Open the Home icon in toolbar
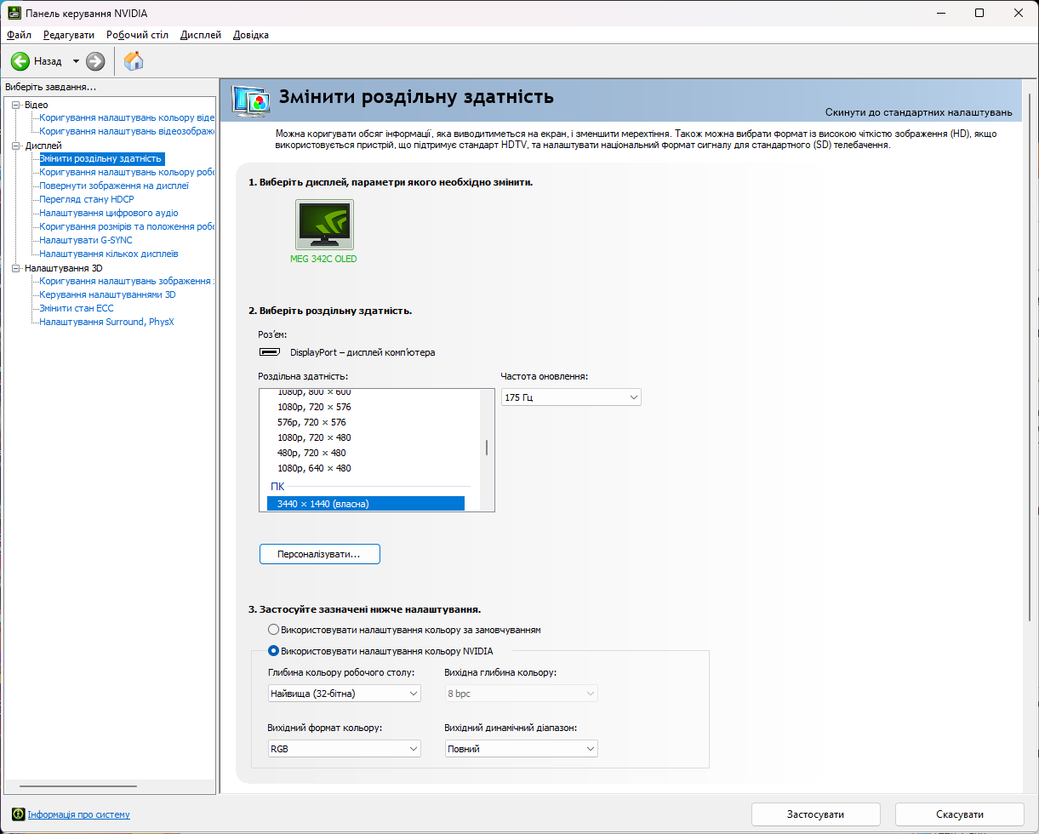 pos(134,60)
